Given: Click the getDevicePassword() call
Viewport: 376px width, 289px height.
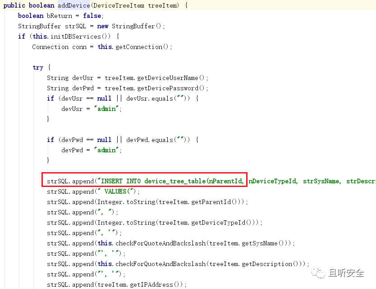Looking at the screenshot, I should tap(171, 88).
